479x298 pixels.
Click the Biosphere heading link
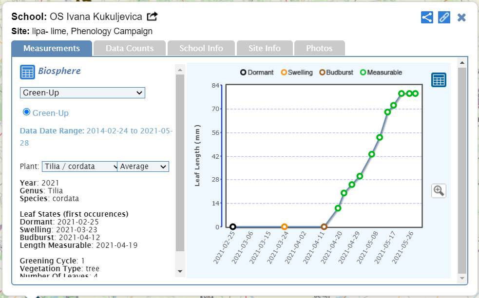tap(59, 71)
